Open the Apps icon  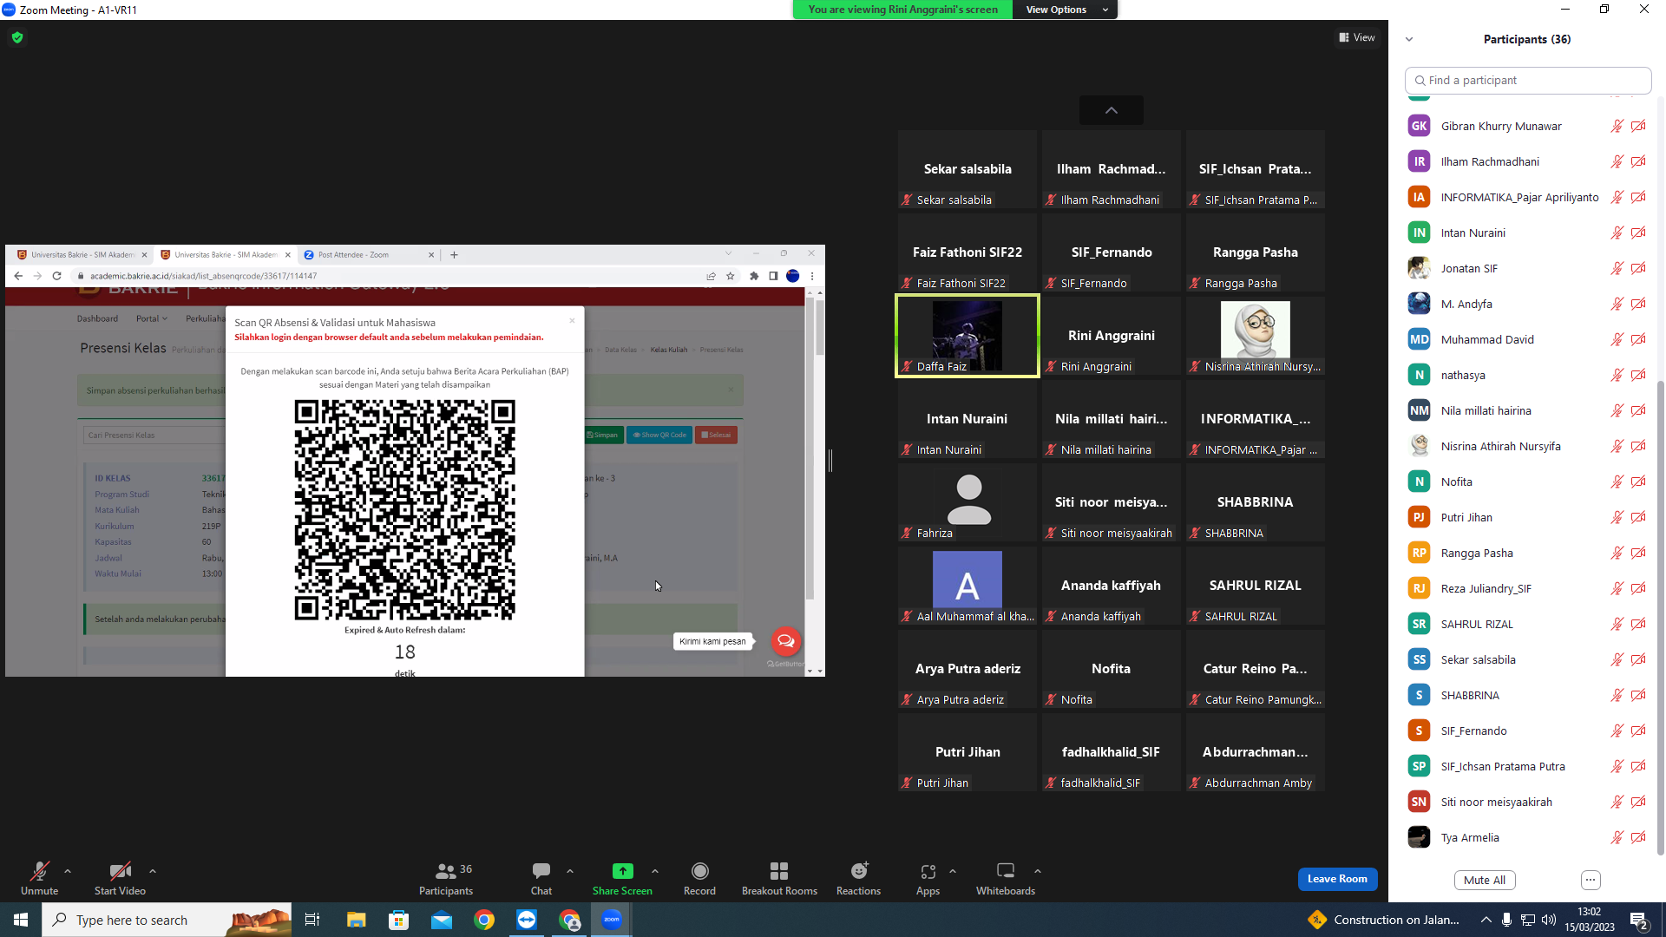[928, 871]
